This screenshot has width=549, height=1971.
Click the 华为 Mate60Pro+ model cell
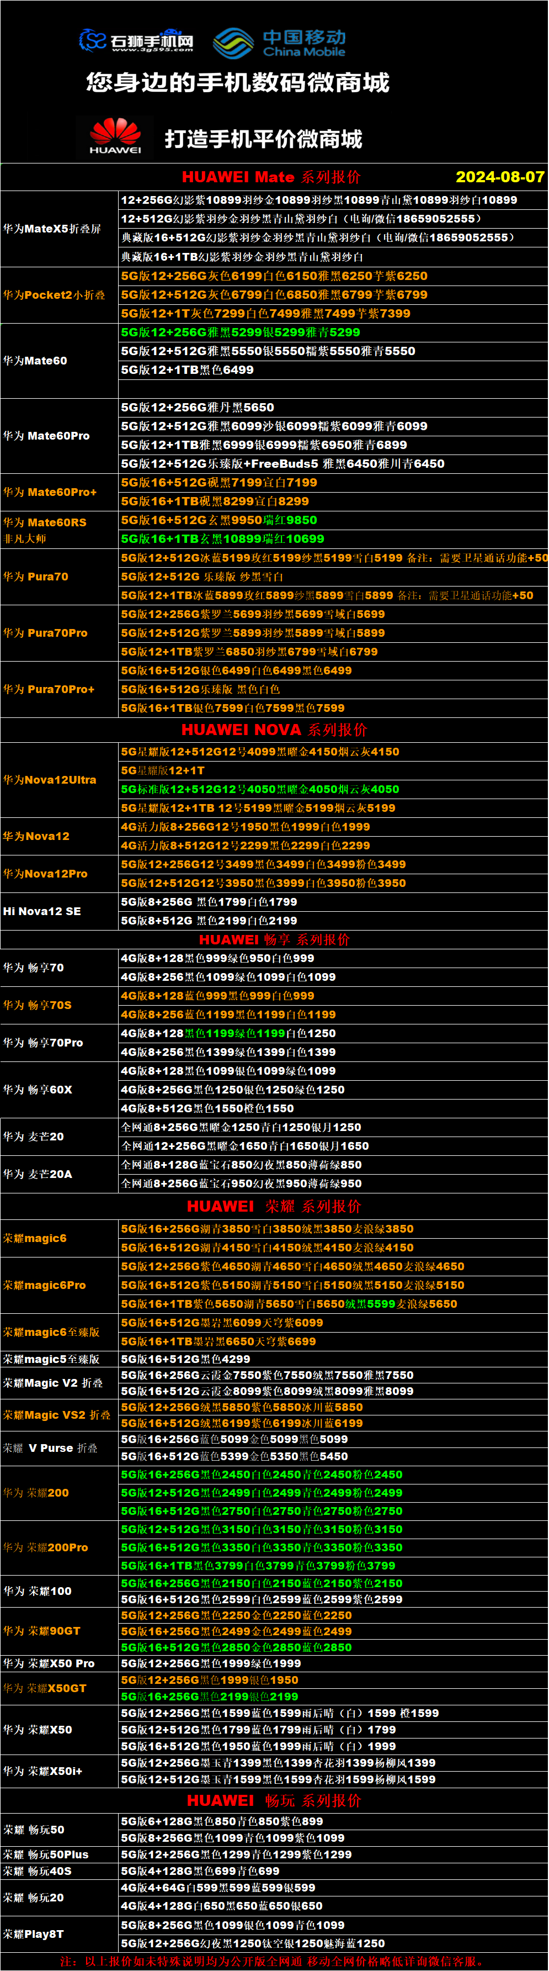click(x=60, y=492)
